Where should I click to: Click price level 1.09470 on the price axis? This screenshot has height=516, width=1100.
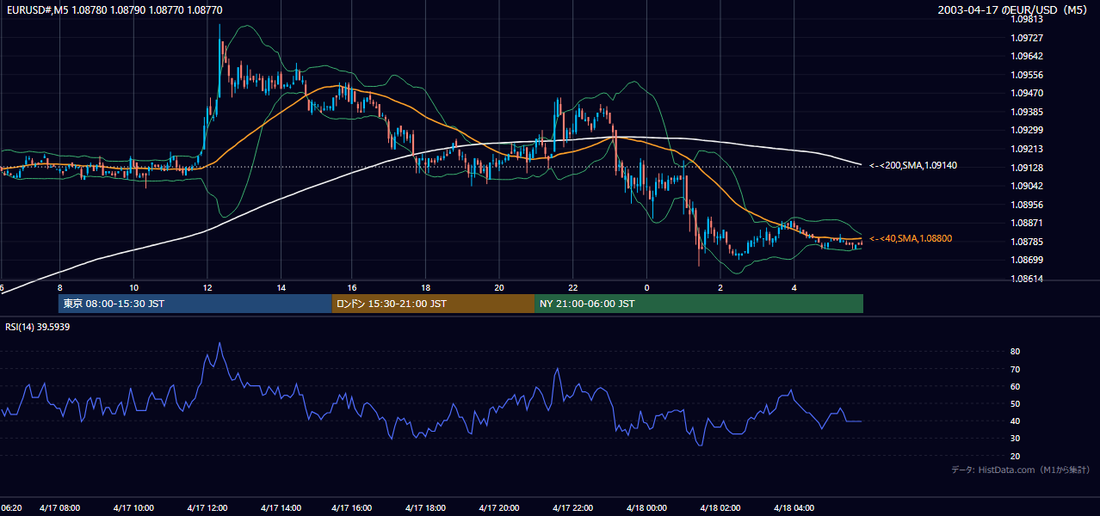pyautogui.click(x=1029, y=93)
